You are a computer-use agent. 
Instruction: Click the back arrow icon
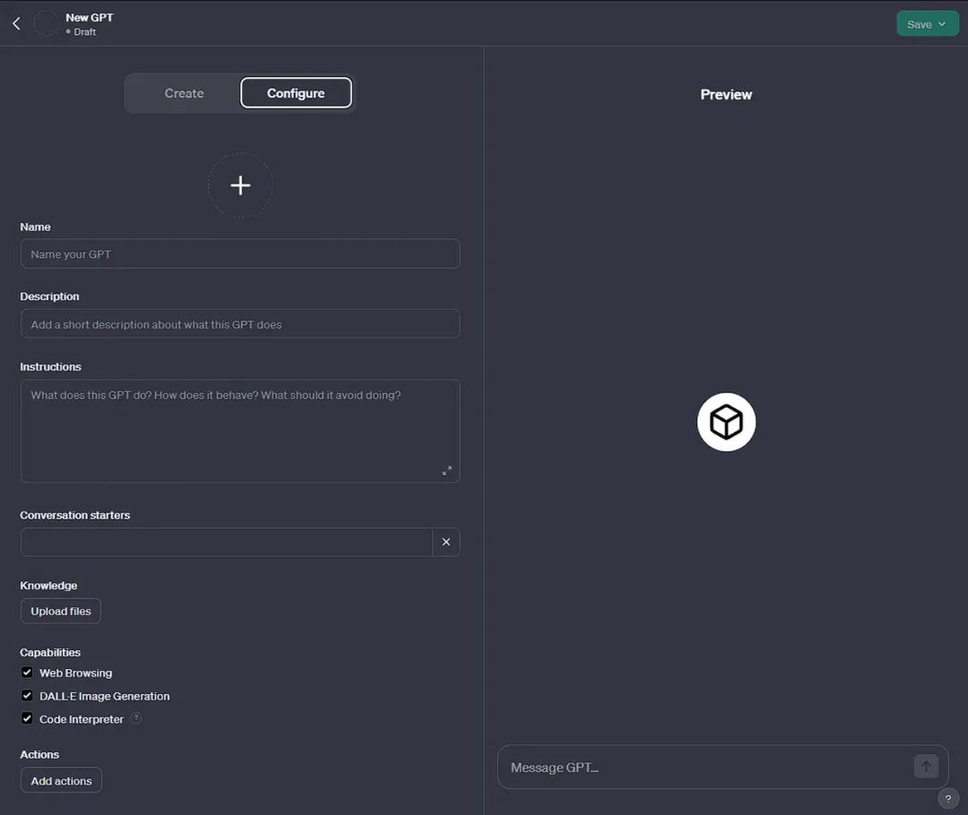(x=16, y=23)
